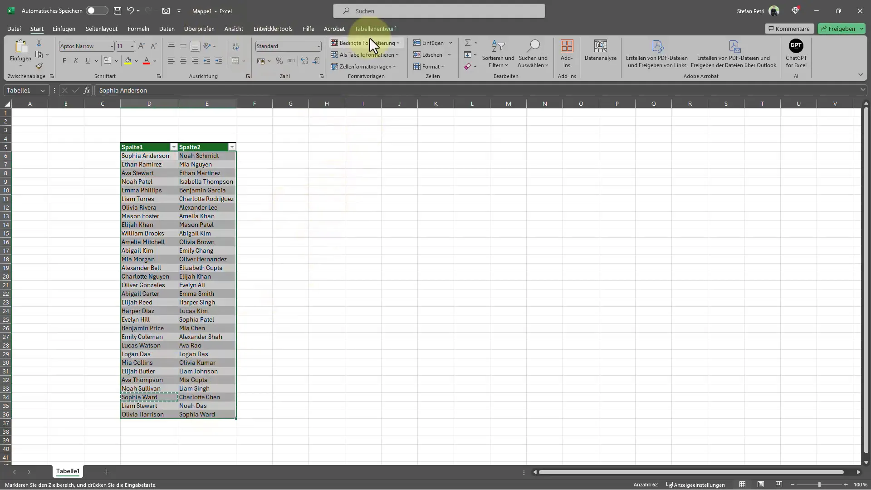The height and width of the screenshot is (490, 871).
Task: Open the Tabellenentwurf tab
Action: pos(375,29)
